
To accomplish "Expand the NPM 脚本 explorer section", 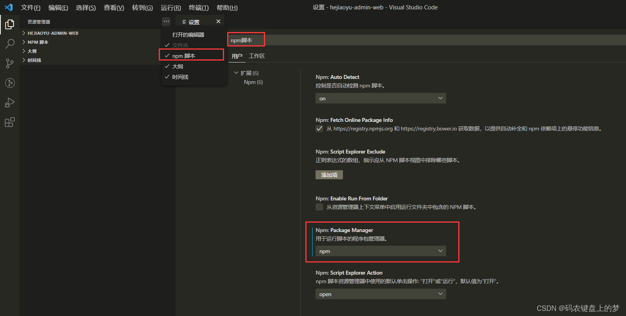I will (x=90, y=42).
